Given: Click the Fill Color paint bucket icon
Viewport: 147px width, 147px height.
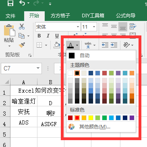Looking at the screenshot, I should tap(57, 45).
